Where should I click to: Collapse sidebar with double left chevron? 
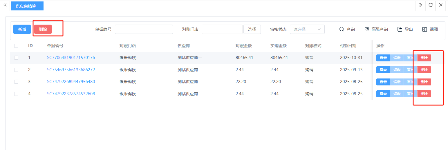tap(5, 5)
